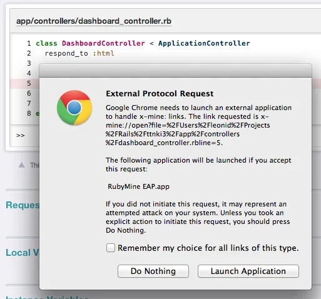Select the DashboardController class name in line 1
The image size is (321, 299).
(103, 43)
